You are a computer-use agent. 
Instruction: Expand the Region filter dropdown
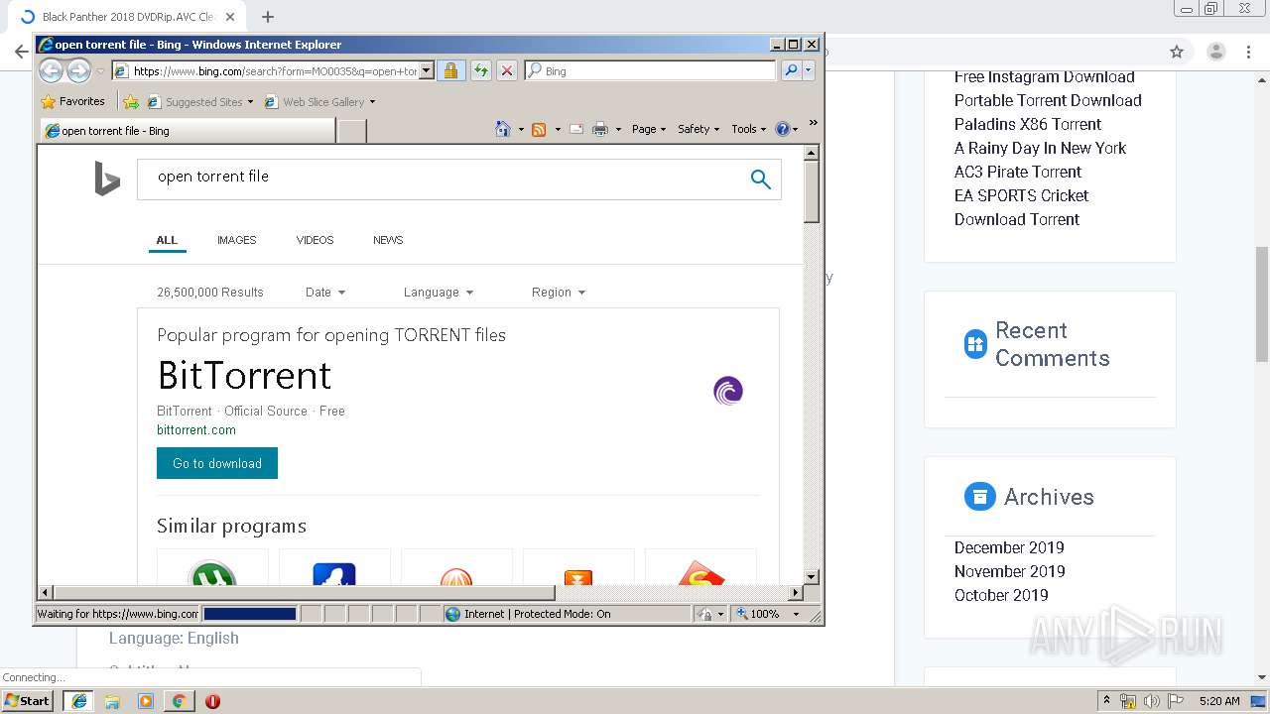559,293
